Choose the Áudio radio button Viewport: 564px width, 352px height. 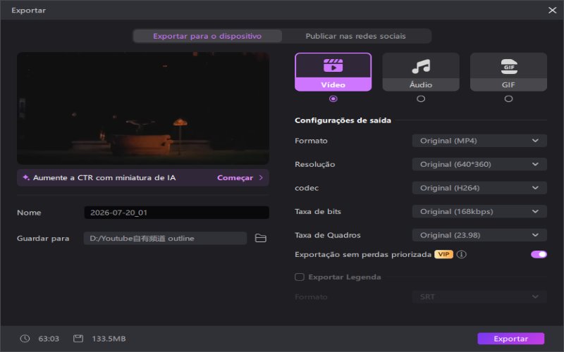pos(421,99)
